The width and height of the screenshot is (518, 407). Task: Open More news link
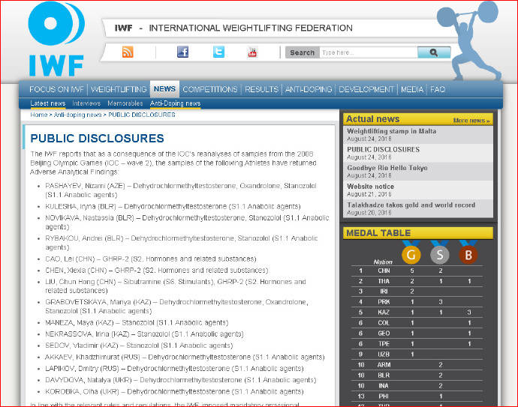[471, 121]
